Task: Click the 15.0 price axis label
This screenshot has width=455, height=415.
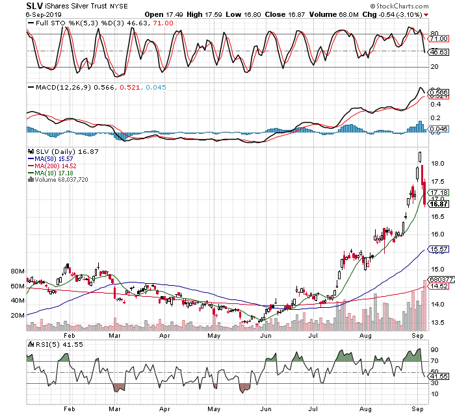Action: (437, 270)
